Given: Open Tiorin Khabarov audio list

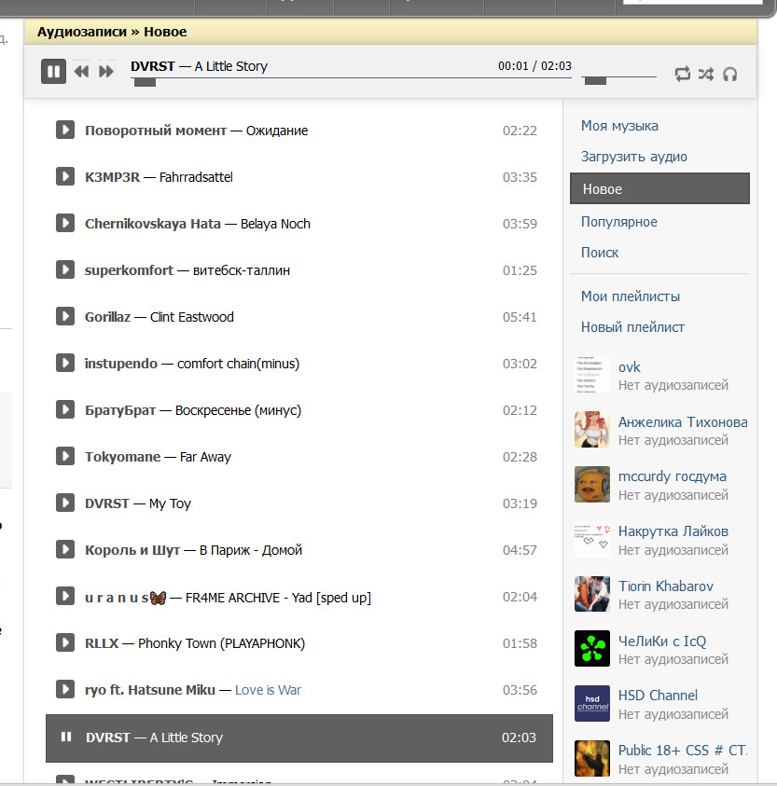Looking at the screenshot, I should pyautogui.click(x=666, y=586).
